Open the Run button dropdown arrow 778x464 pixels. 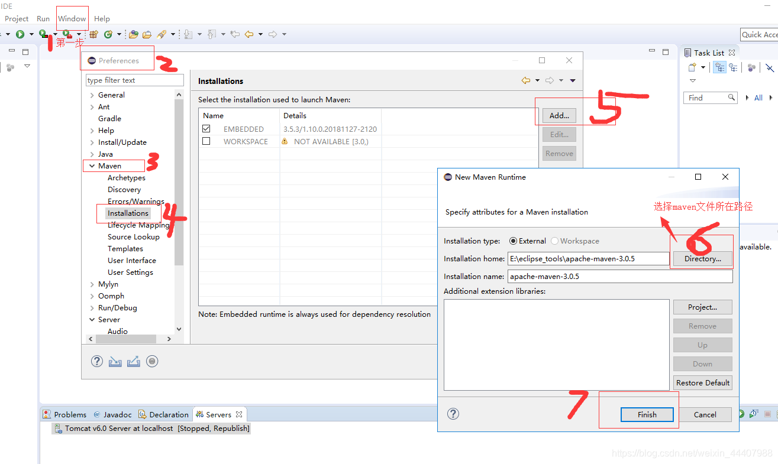(31, 34)
